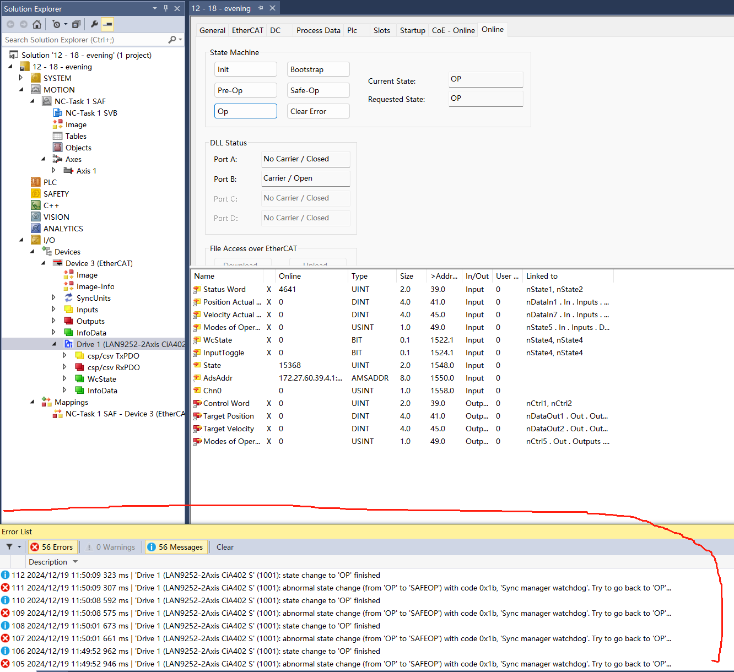
Task: Select the Image-Info node icon
Action: 69,286
